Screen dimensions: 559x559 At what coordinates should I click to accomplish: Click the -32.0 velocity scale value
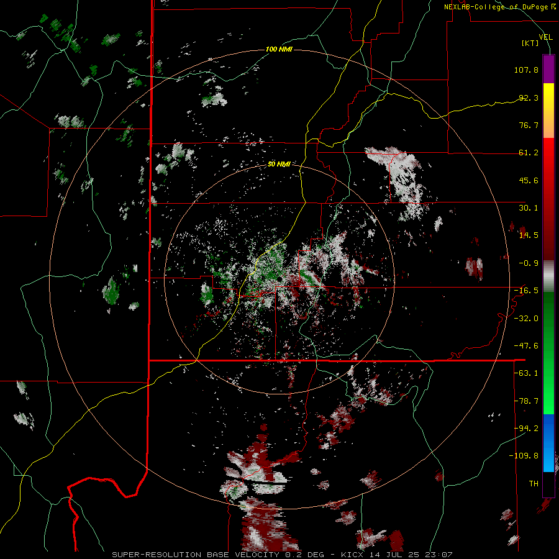pyautogui.click(x=526, y=318)
